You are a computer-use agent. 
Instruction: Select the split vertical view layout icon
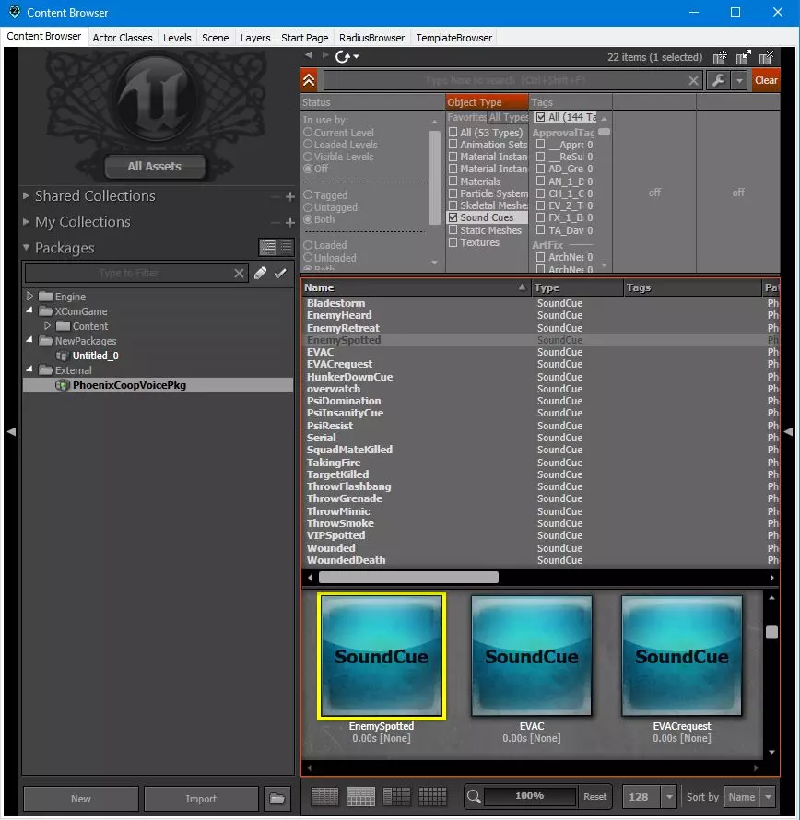[396, 796]
